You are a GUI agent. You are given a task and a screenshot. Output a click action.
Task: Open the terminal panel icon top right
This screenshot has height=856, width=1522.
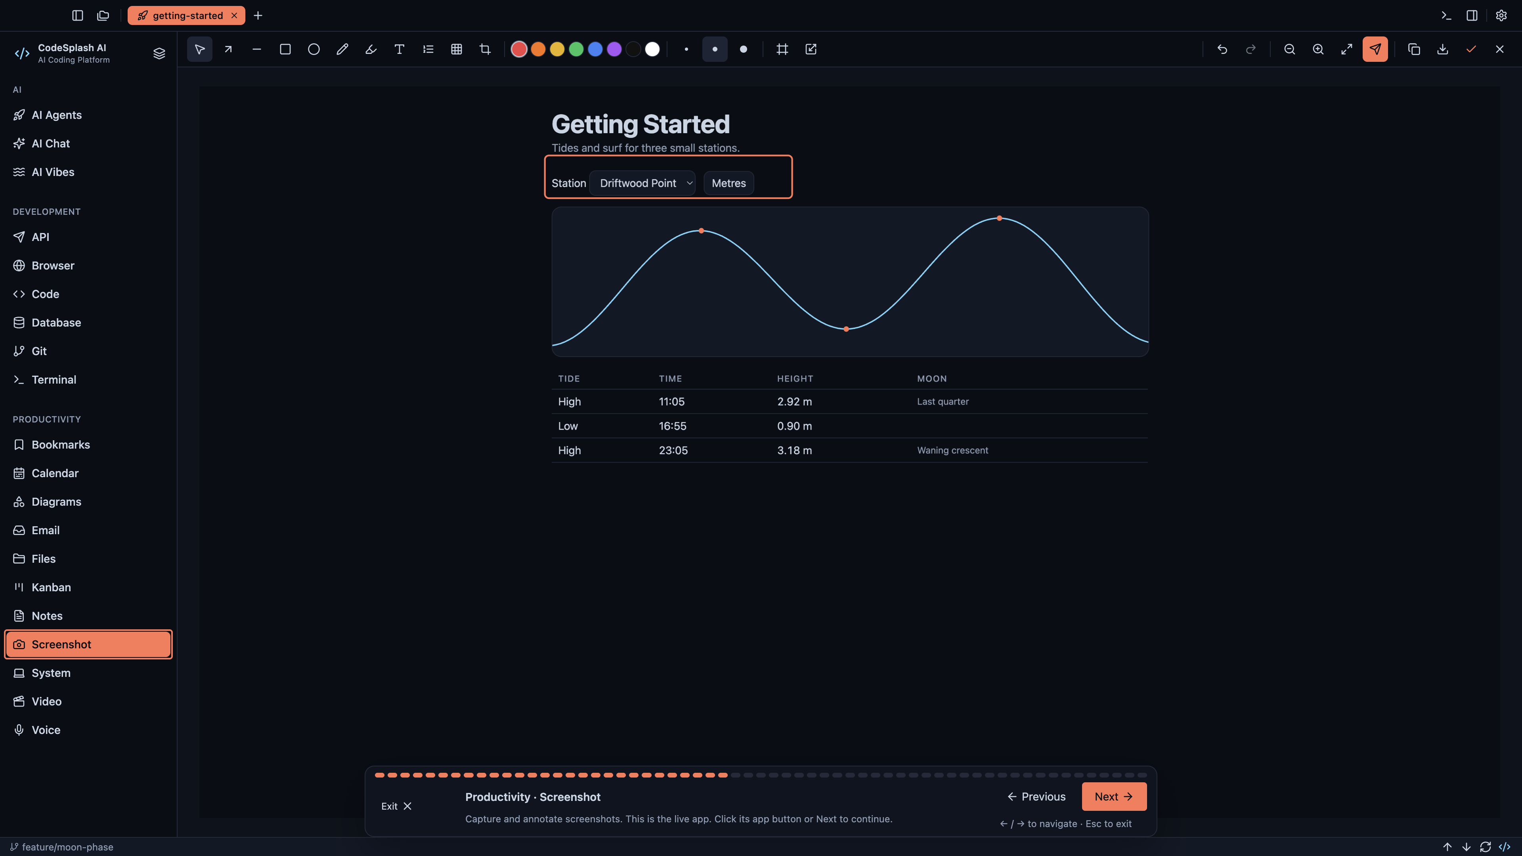click(1446, 15)
